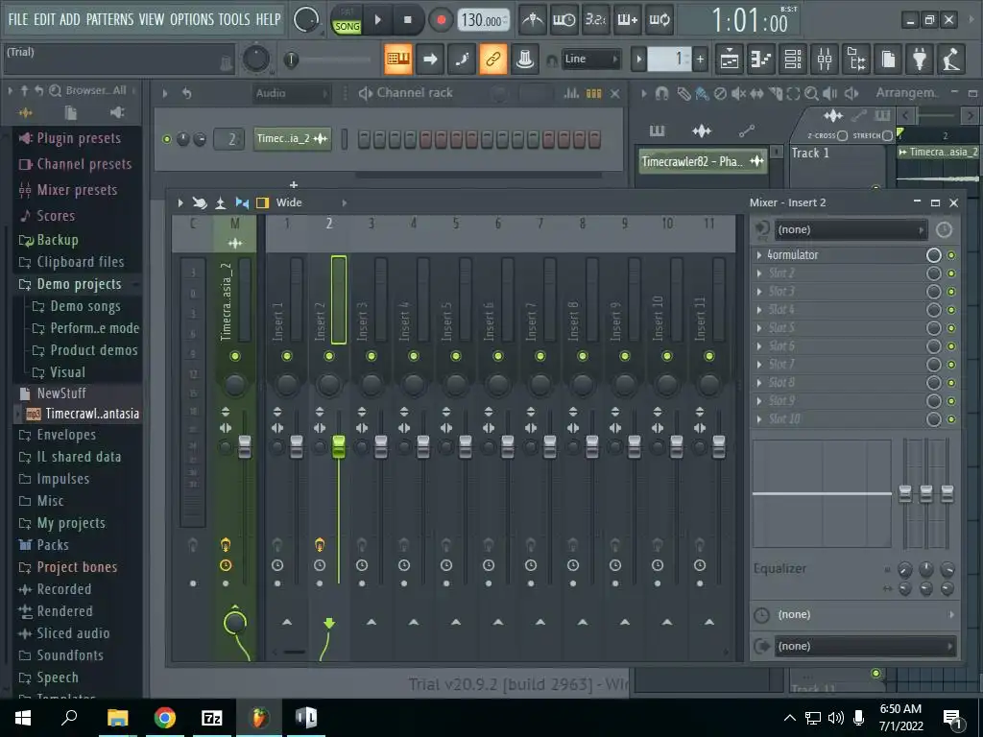Click the Stop button in transport
This screenshot has height=737, width=983.
pos(407,20)
